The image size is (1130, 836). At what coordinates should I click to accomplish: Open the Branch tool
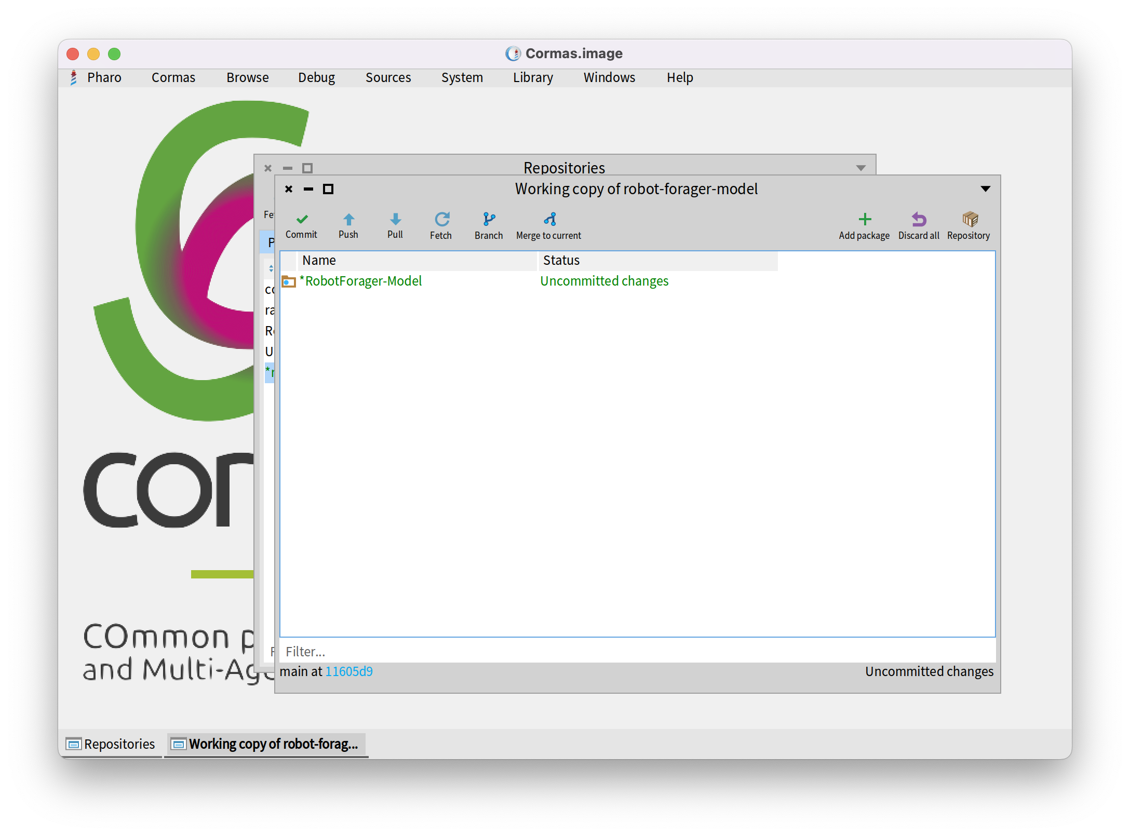click(x=489, y=226)
